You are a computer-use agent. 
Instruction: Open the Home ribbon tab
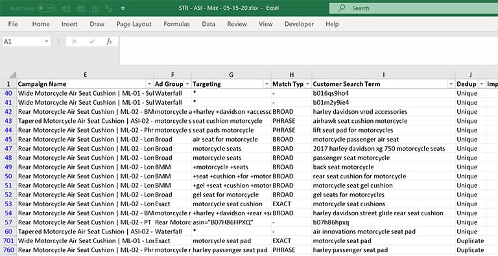click(x=41, y=24)
